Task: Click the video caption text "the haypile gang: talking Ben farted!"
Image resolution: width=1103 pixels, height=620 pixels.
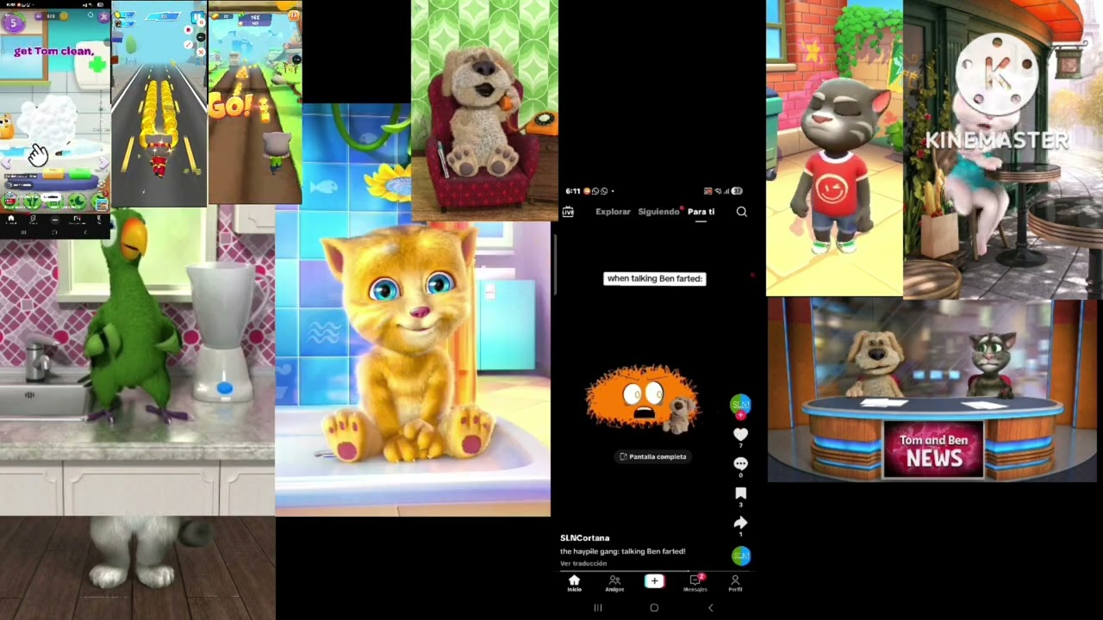Action: tap(622, 551)
